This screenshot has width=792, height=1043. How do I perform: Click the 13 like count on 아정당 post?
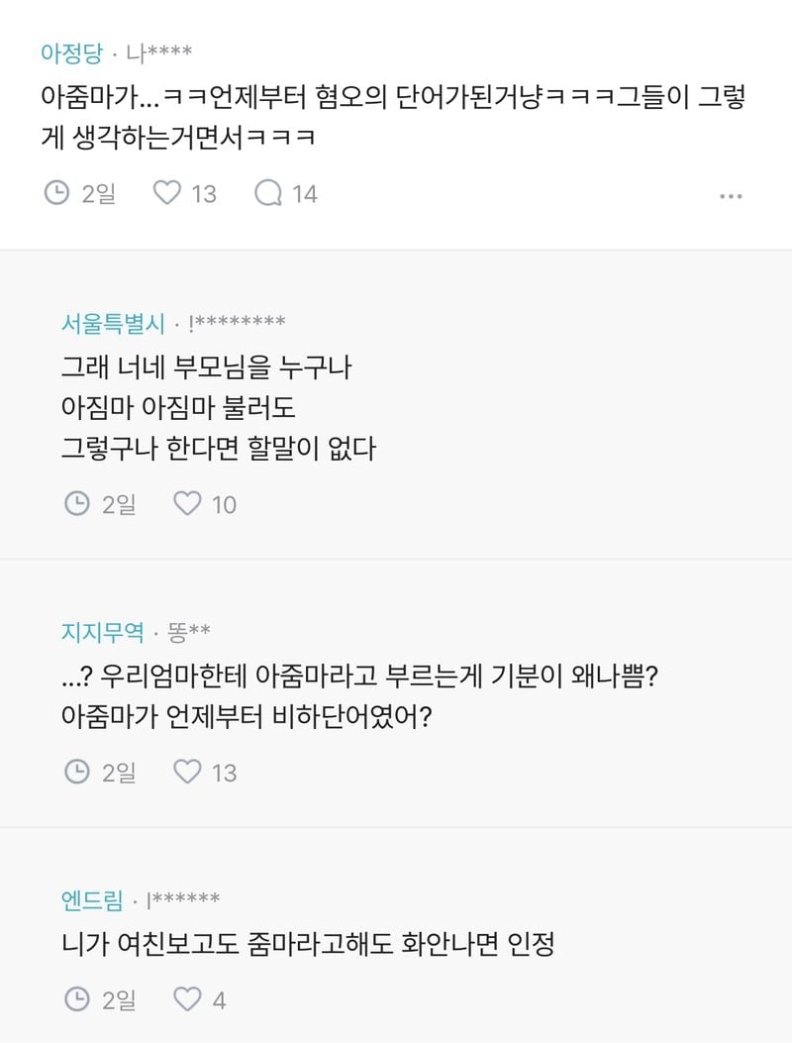click(203, 193)
